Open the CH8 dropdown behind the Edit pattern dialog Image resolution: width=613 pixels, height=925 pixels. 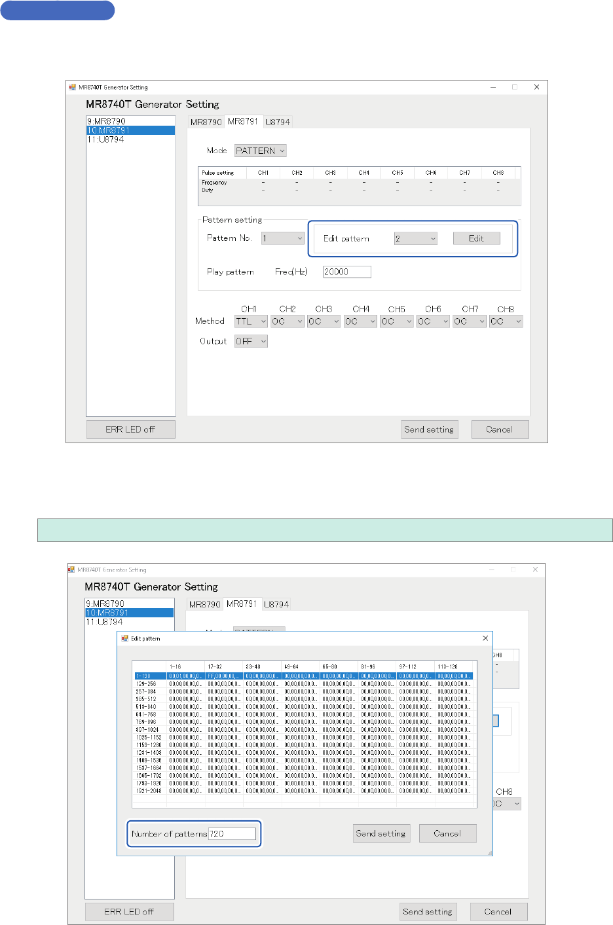click(507, 804)
